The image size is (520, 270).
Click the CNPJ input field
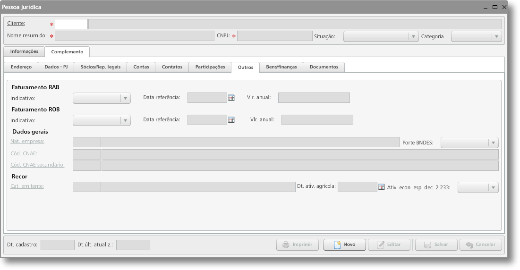pos(274,36)
